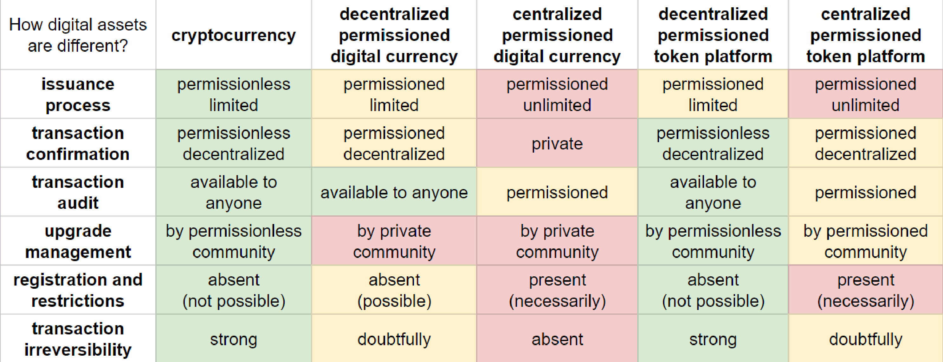Click centralized permissioned digital currency header
The image size is (943, 362).
557,35
